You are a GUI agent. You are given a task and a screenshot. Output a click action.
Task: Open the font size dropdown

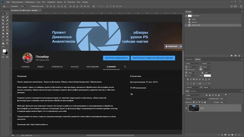tap(193, 67)
